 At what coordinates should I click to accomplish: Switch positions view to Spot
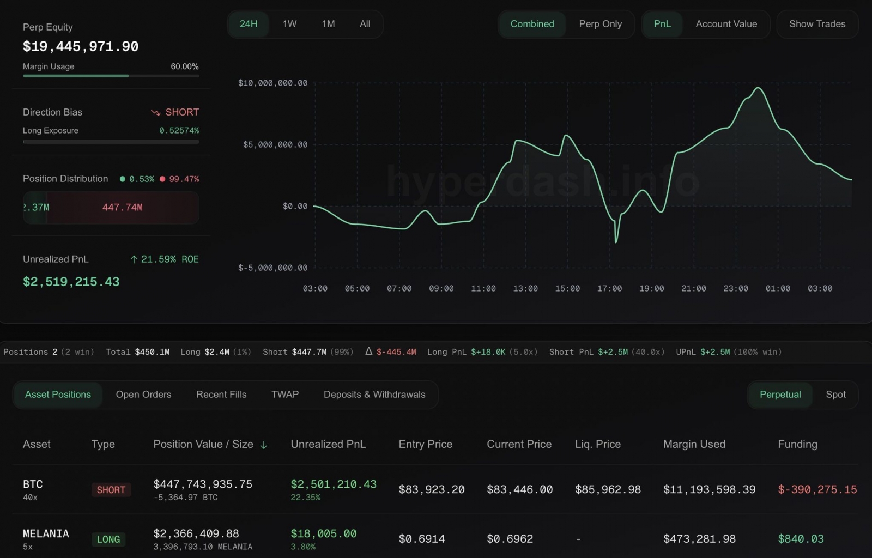click(x=835, y=395)
